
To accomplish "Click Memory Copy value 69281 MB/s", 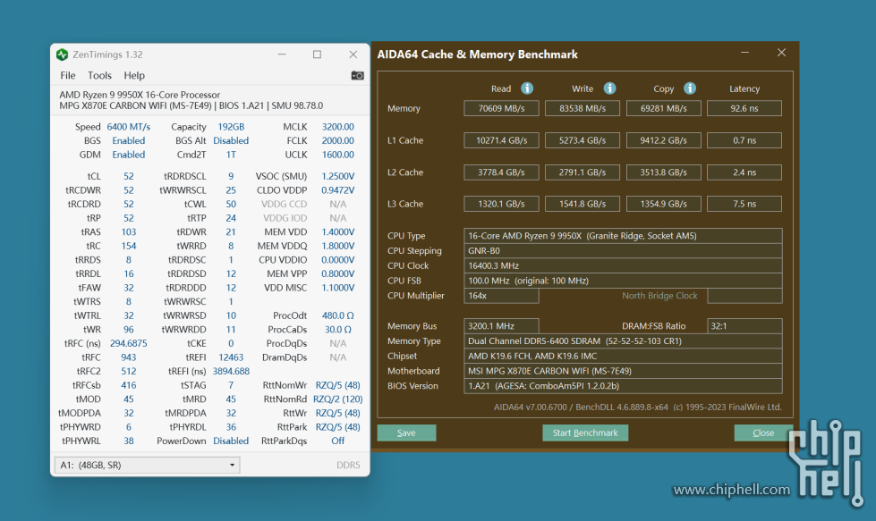I will click(x=663, y=108).
